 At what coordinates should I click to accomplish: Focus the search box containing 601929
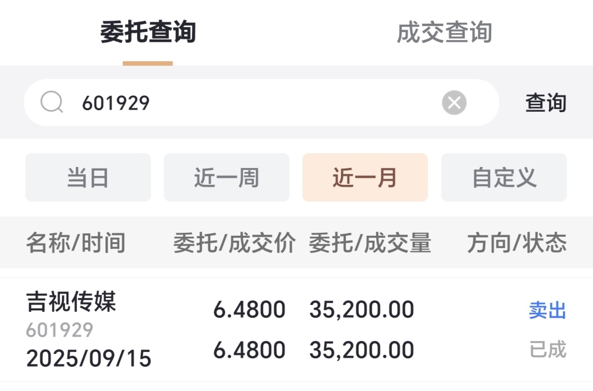pos(247,103)
